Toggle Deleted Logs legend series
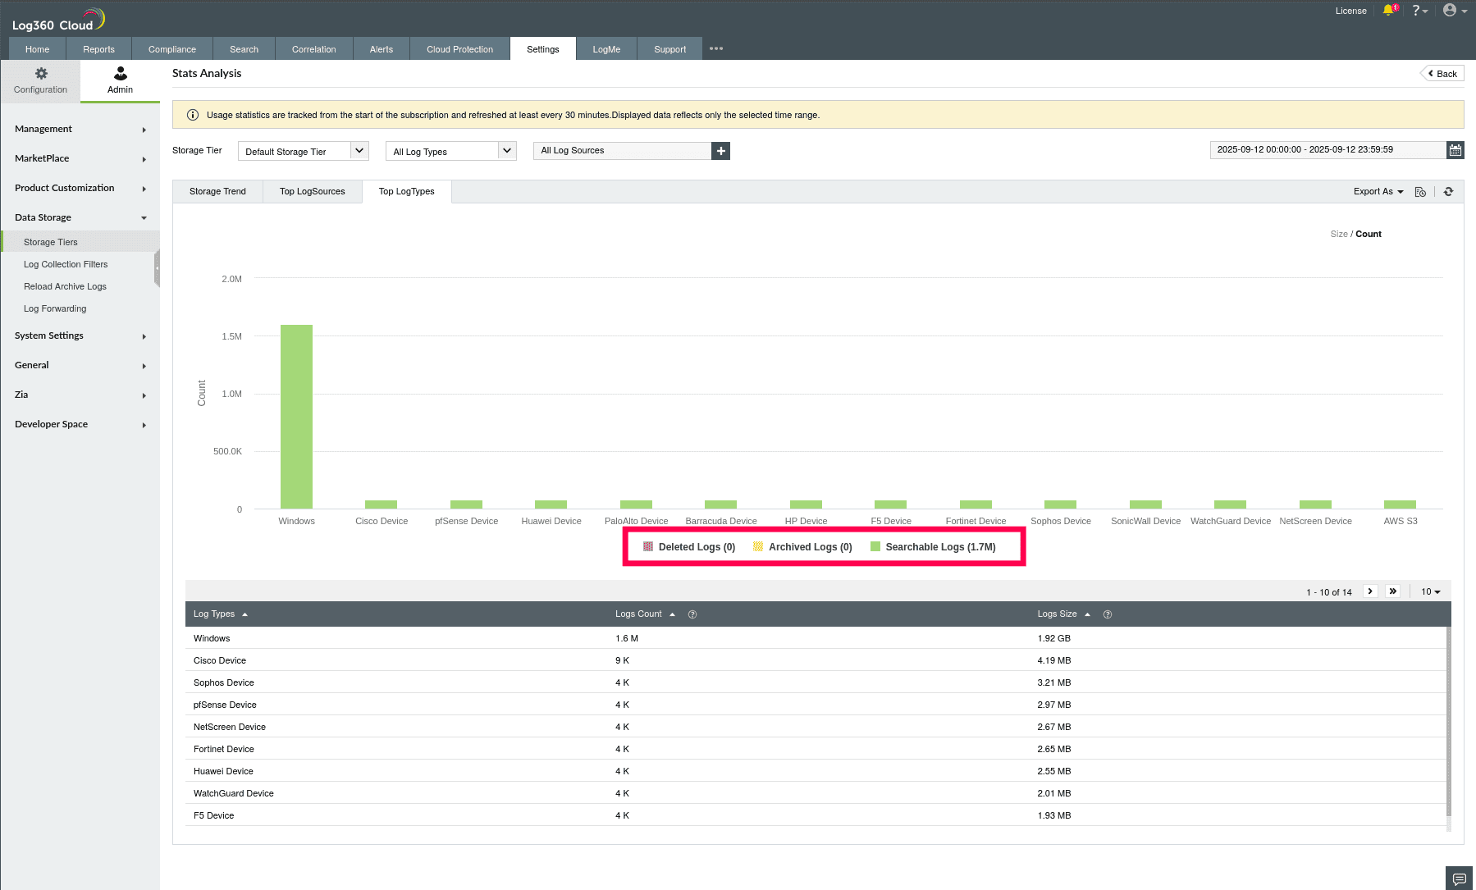This screenshot has width=1476, height=890. click(x=689, y=547)
